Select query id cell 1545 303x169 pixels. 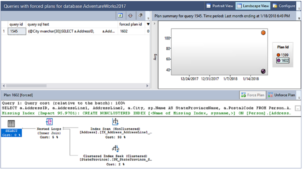[17, 31]
